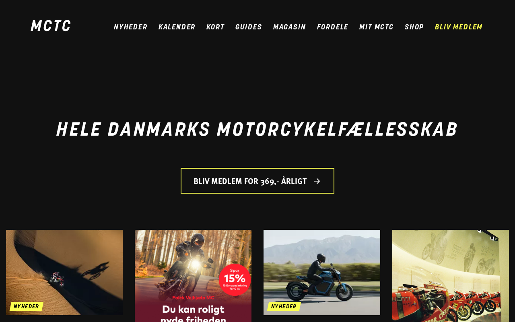Open the electric motorcycle article image
Screen dimensions: 515x322
[322, 272]
